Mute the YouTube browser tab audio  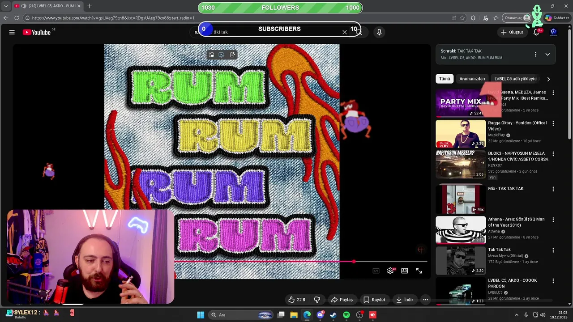pyautogui.click(x=23, y=6)
